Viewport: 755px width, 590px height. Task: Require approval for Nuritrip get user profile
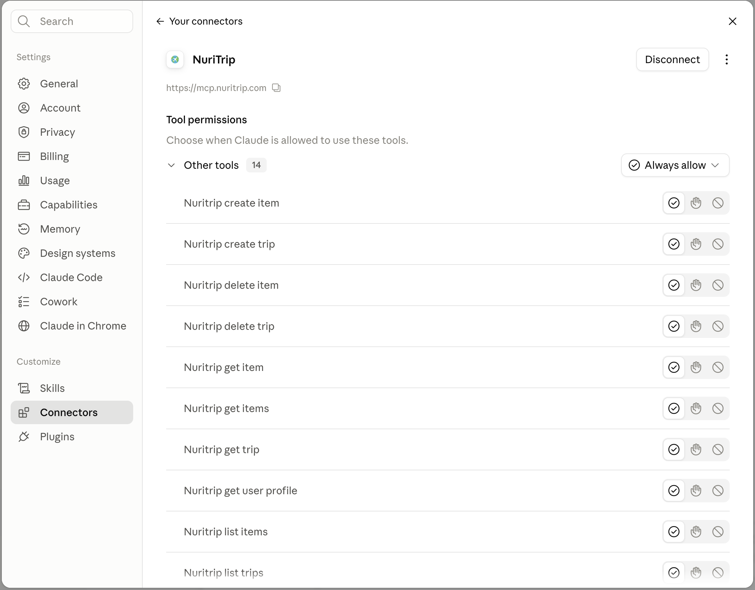(x=696, y=491)
